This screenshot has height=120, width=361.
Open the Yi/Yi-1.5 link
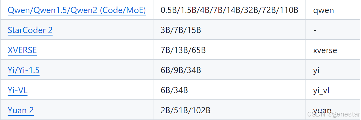tap(24, 70)
